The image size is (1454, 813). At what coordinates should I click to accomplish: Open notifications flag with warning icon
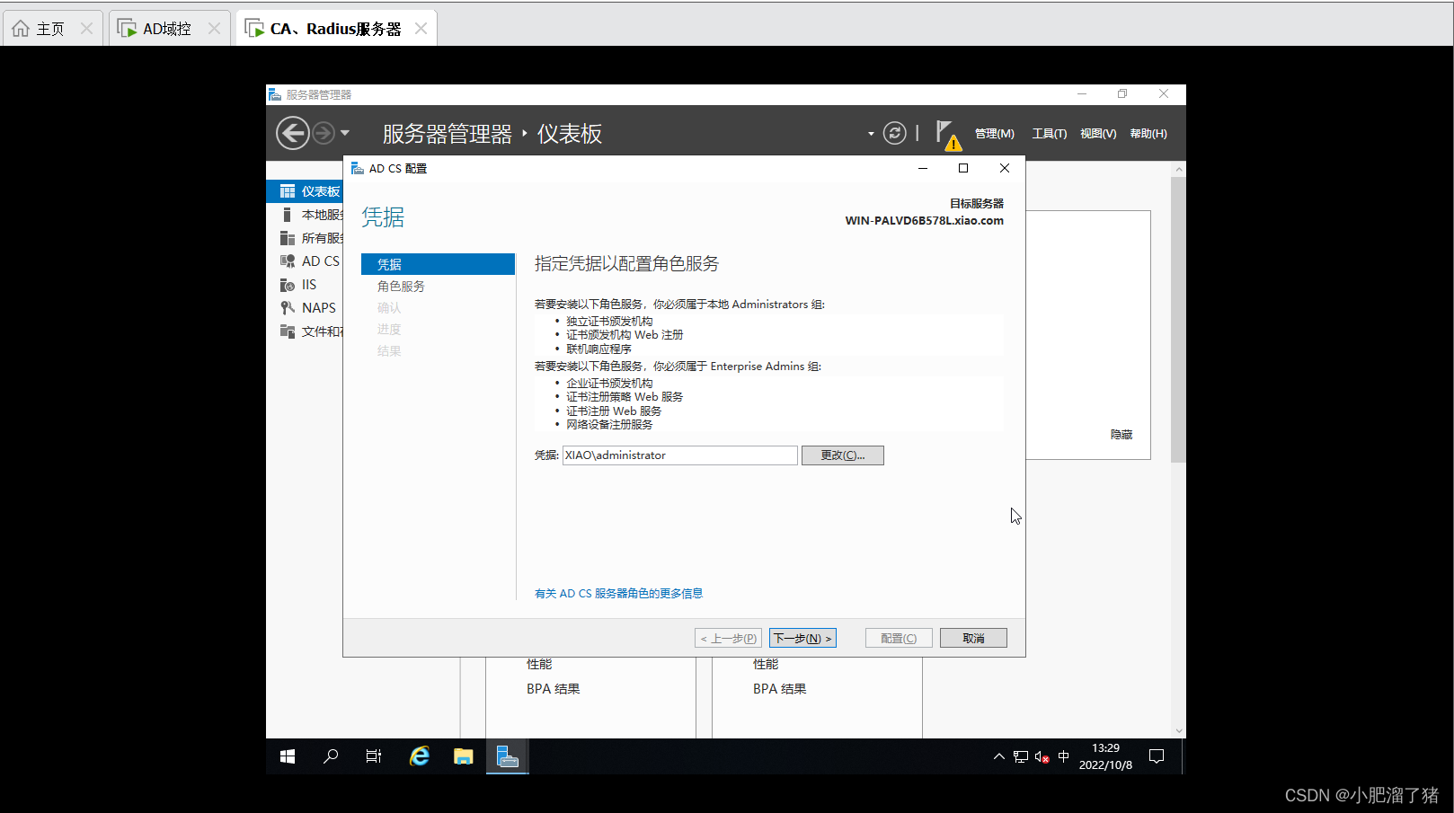[948, 135]
